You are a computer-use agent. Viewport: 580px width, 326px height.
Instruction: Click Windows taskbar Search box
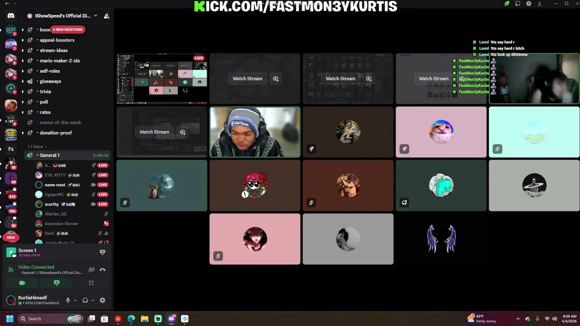coord(51,319)
